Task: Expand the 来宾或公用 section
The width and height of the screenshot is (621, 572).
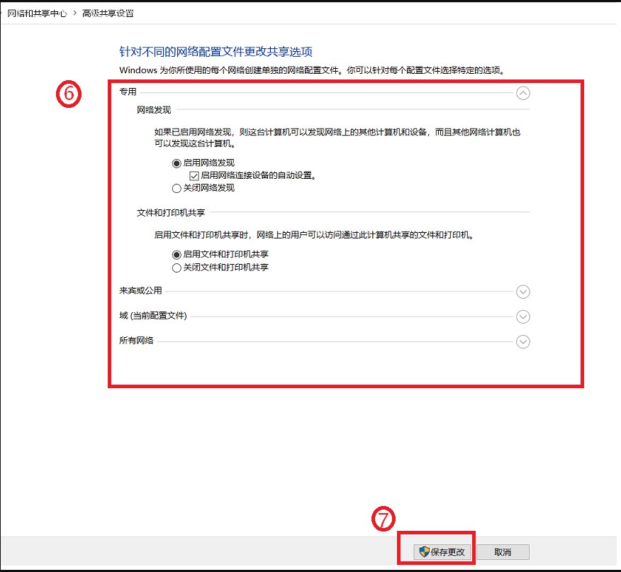Action: click(523, 292)
